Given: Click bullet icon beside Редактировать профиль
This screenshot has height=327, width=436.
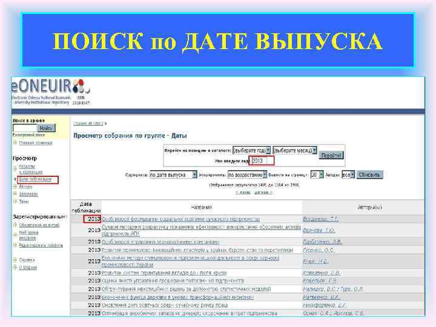Looking at the screenshot, I should click(x=15, y=245).
